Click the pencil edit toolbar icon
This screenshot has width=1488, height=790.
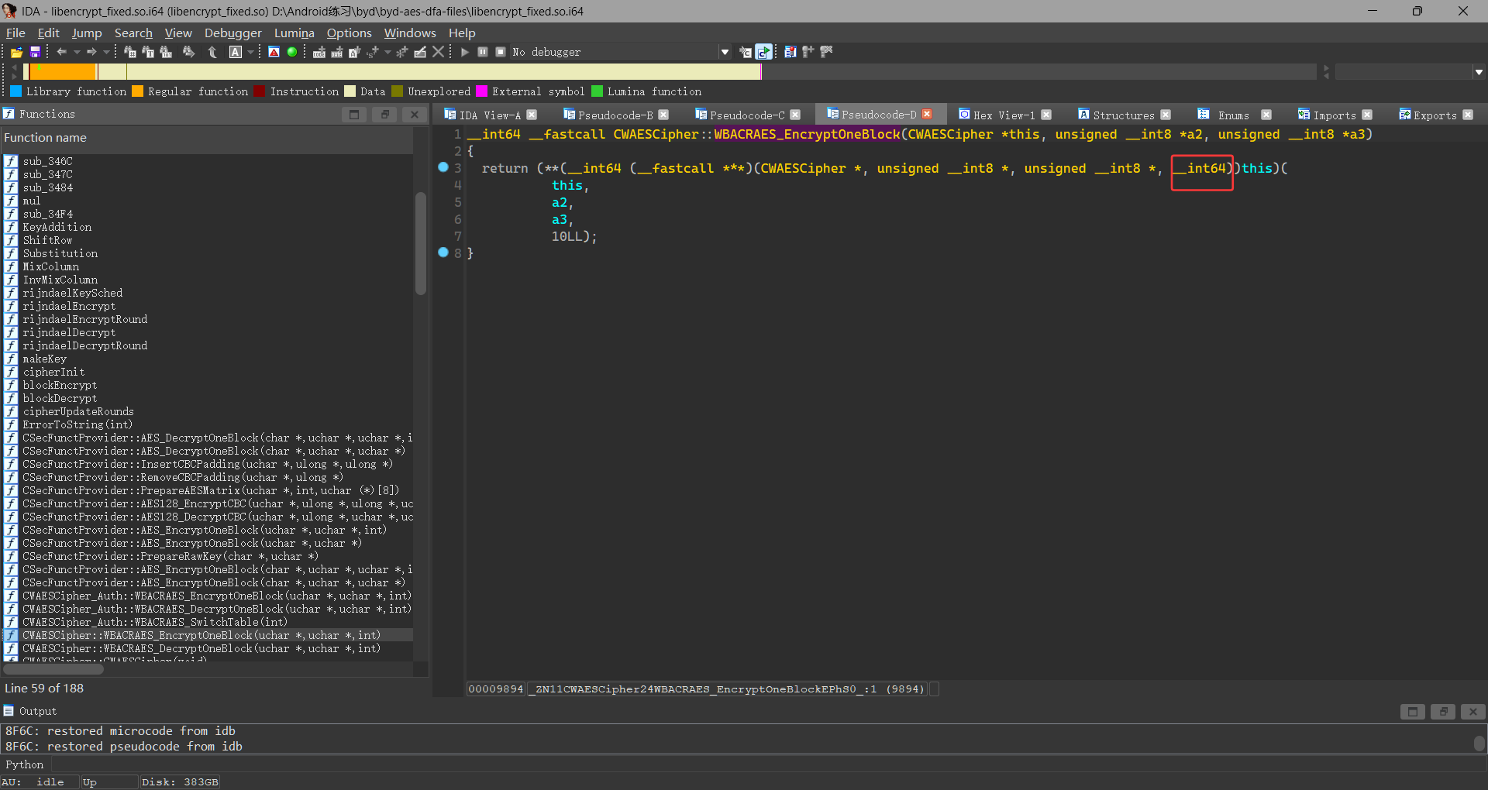(420, 52)
